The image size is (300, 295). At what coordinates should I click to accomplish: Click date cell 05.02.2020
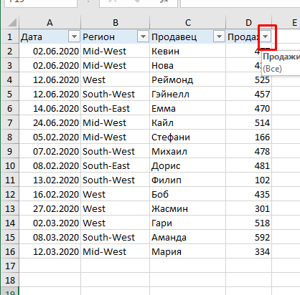pyautogui.click(x=50, y=137)
